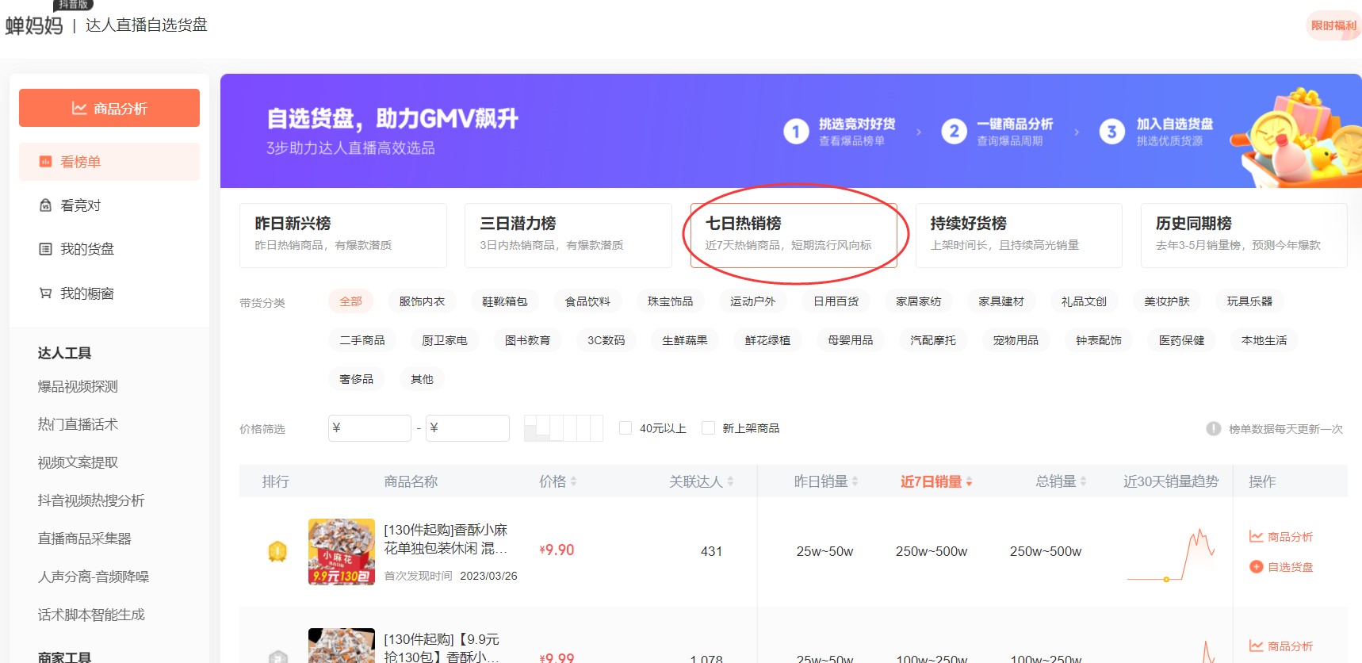Open 热门直播话术 tool

point(78,424)
